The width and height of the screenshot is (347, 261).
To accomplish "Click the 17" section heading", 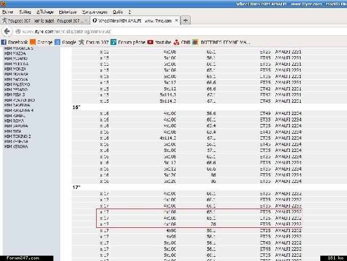I will tap(76, 187).
